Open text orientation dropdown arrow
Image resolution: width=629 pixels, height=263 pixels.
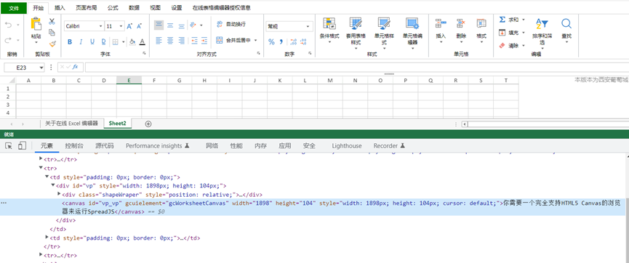pos(201,25)
